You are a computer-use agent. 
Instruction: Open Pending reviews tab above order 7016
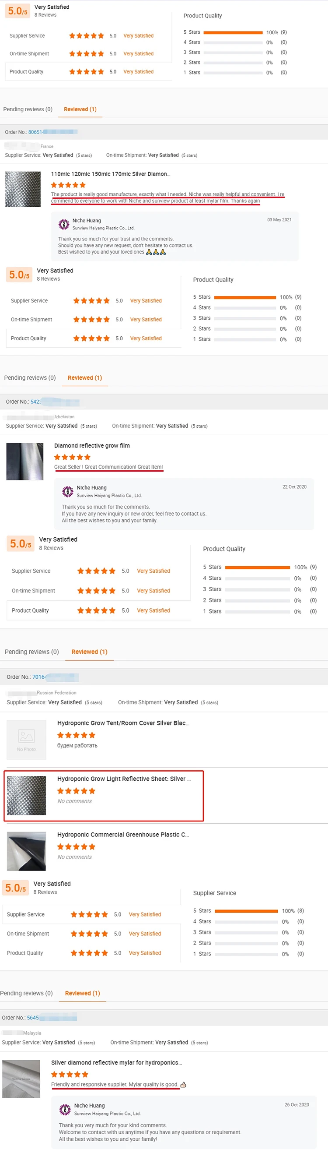coord(32,652)
